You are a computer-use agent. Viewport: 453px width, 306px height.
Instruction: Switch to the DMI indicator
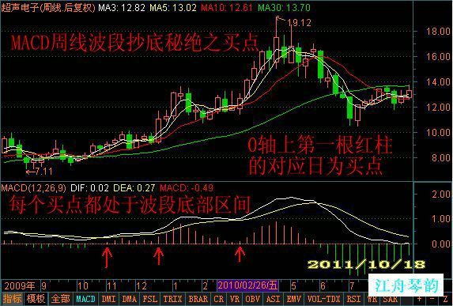tap(108, 298)
